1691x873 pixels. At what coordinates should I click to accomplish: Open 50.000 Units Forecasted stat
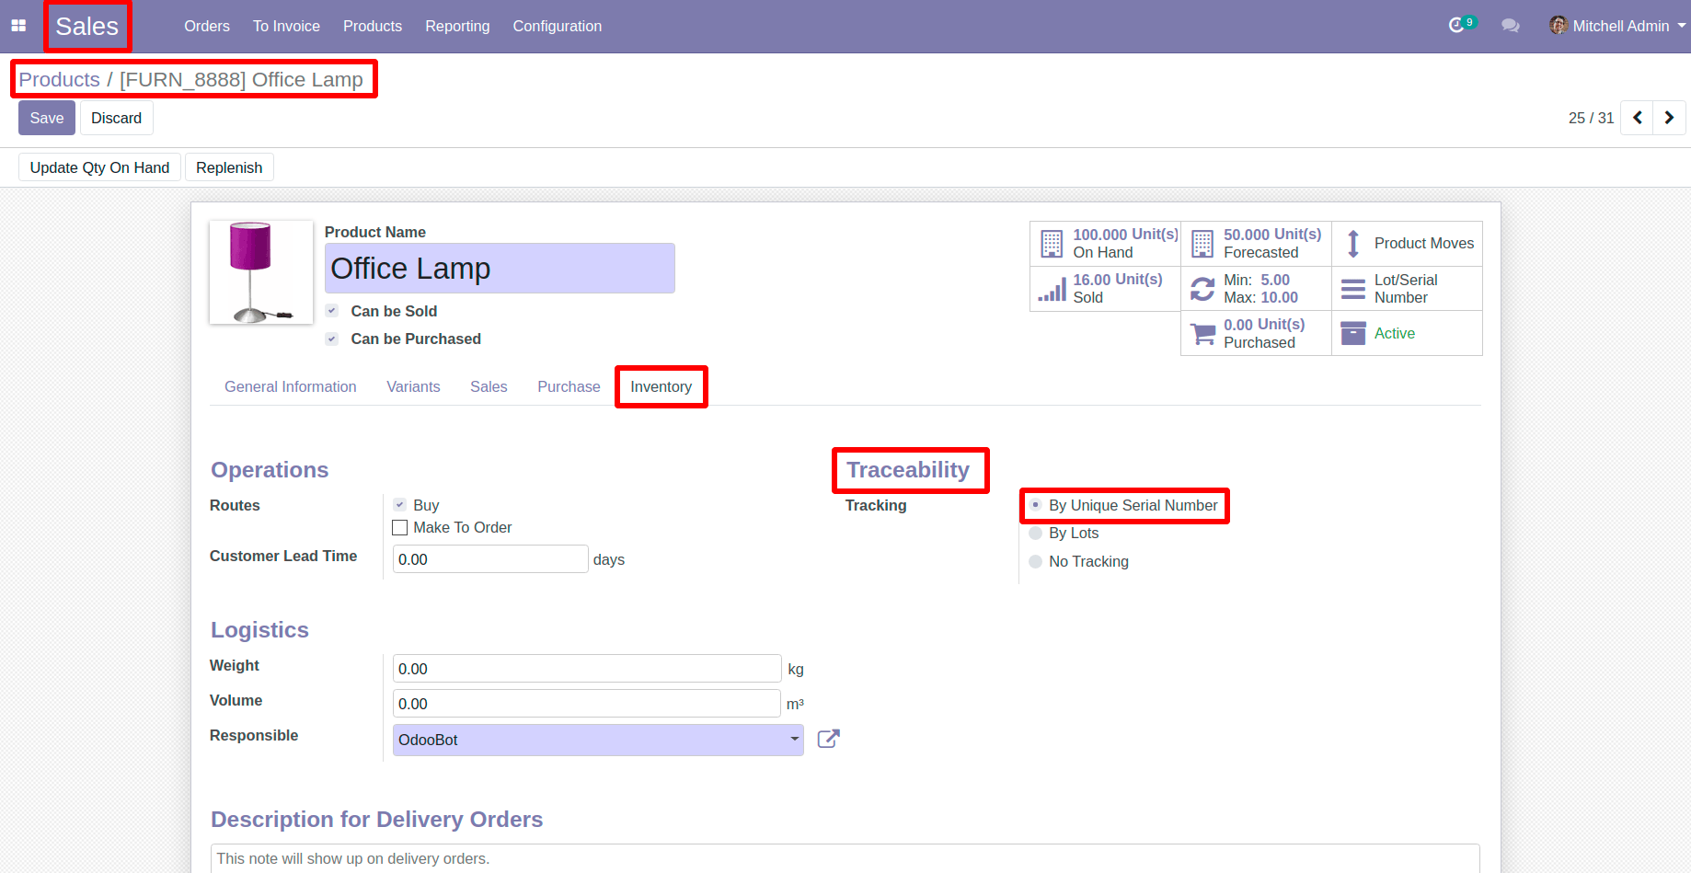1256,244
